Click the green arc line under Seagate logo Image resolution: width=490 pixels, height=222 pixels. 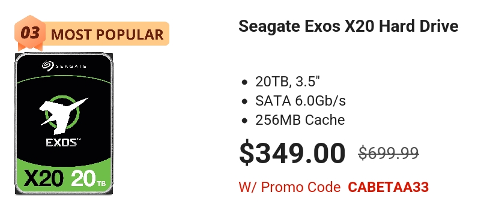(x=64, y=79)
